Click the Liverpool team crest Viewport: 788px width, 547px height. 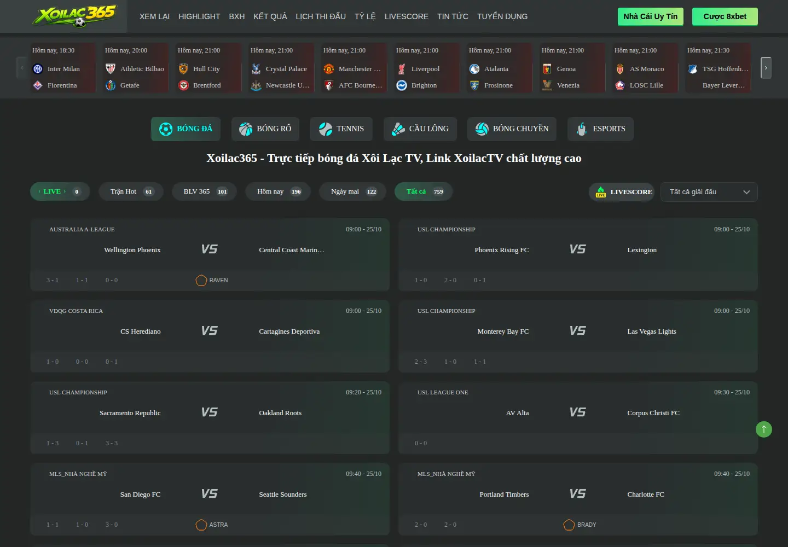(x=402, y=69)
